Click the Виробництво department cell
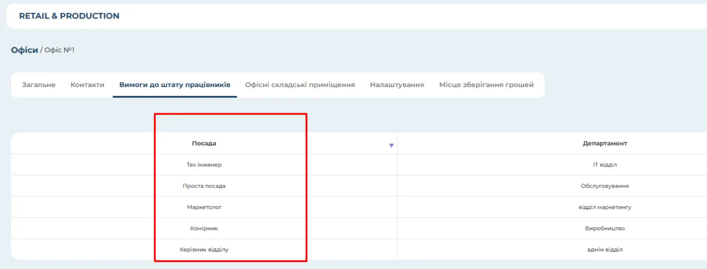The width and height of the screenshot is (707, 269). coord(605,228)
